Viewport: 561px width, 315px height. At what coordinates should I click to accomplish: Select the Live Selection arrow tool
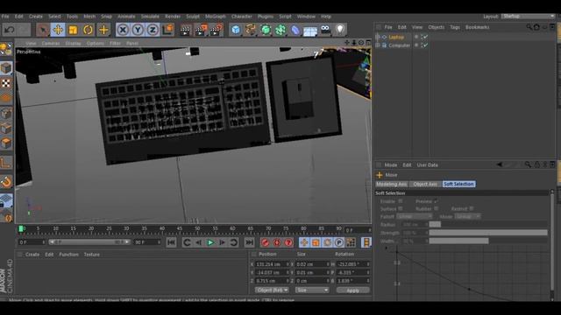pos(43,30)
